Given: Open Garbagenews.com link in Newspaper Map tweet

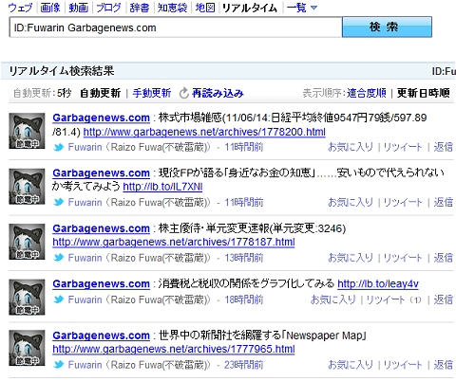Looking at the screenshot, I should coord(101,336).
